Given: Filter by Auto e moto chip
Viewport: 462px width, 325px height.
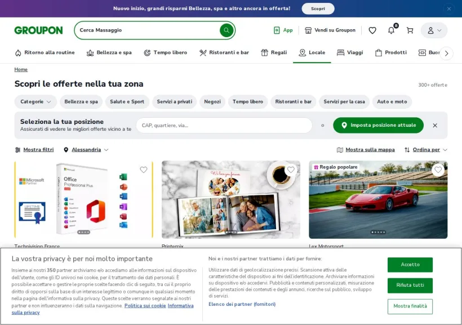Looking at the screenshot, I should [392, 101].
